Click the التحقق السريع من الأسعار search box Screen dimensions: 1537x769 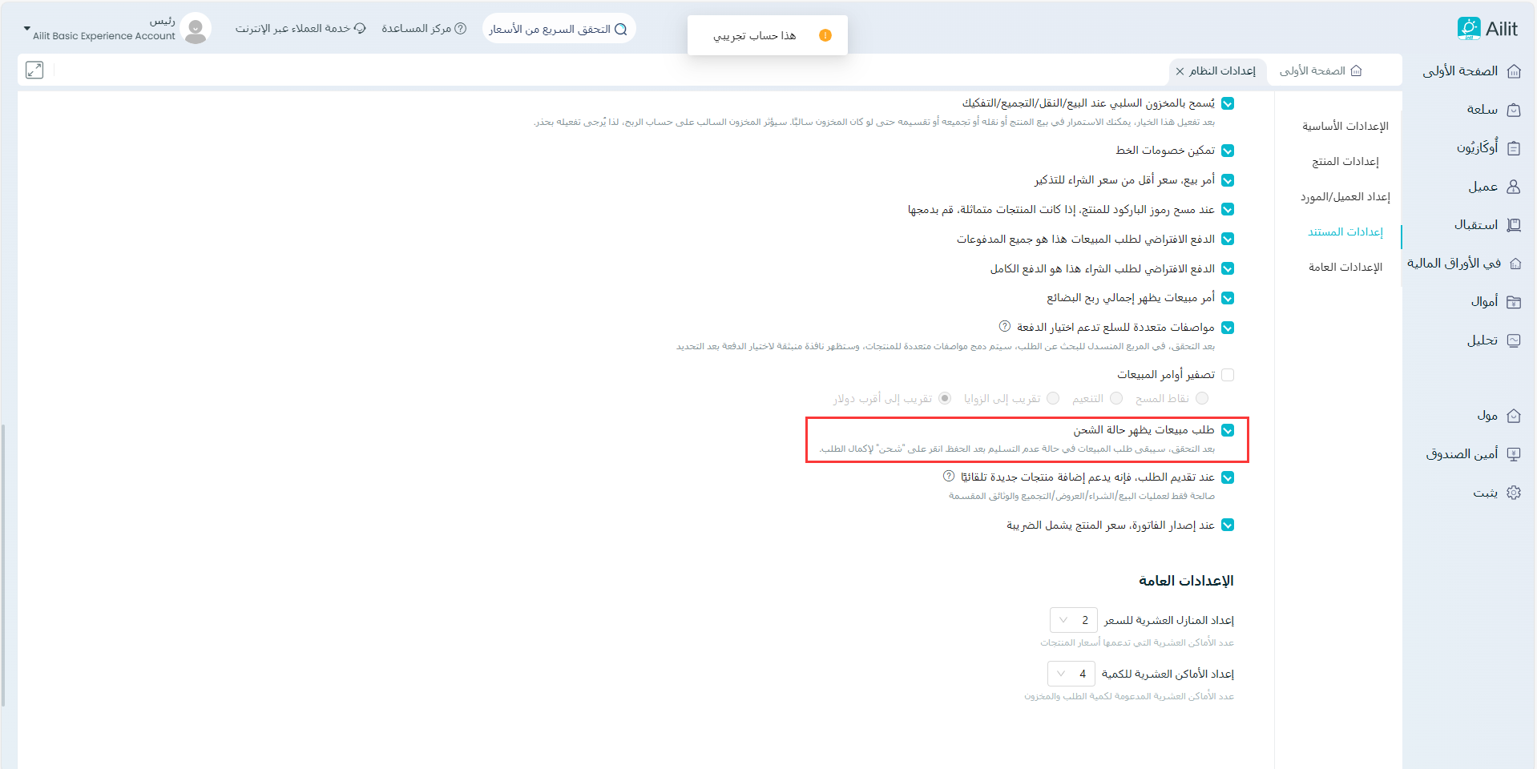point(559,29)
